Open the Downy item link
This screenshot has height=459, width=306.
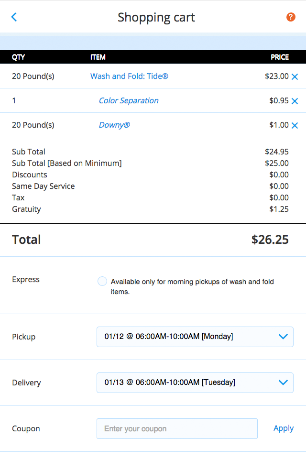coord(114,125)
